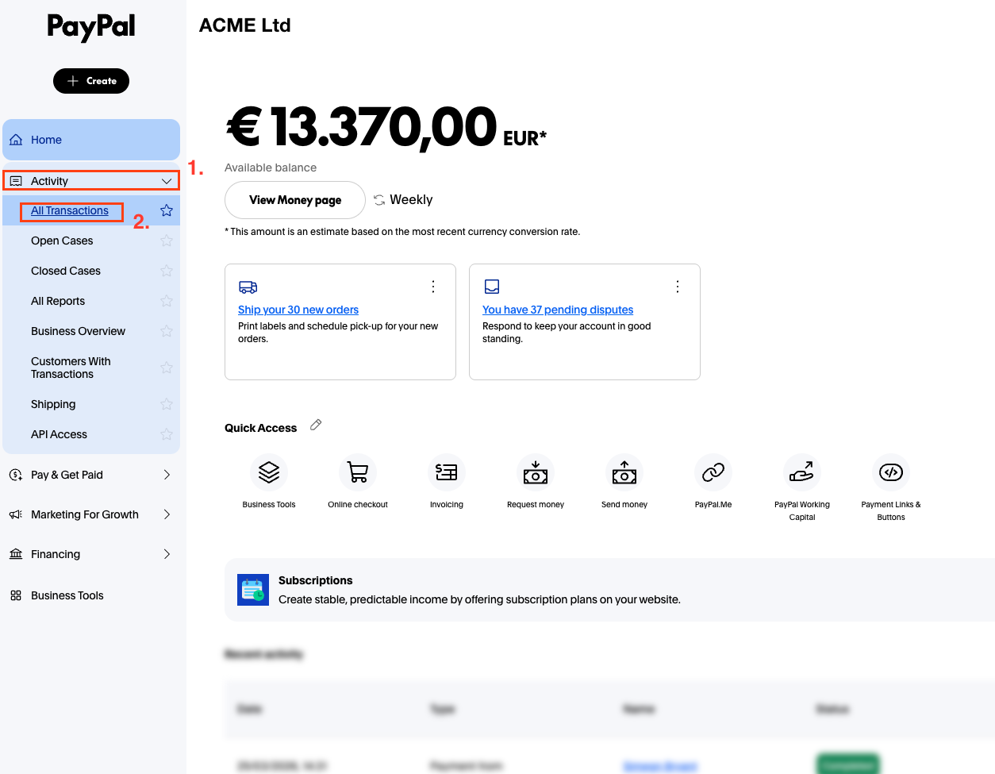Edit Quick Access with the pencil icon
995x774 pixels.
tap(315, 425)
